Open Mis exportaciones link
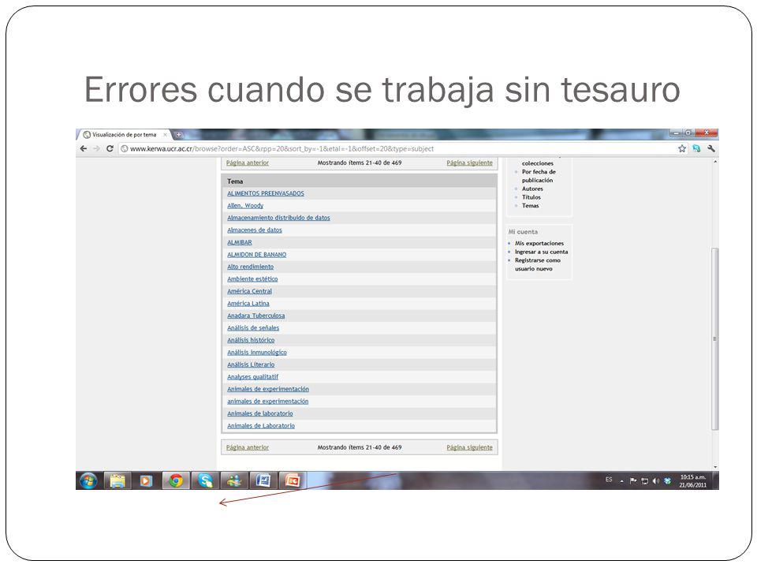Screen dimensions: 757x568 pyautogui.click(x=539, y=244)
